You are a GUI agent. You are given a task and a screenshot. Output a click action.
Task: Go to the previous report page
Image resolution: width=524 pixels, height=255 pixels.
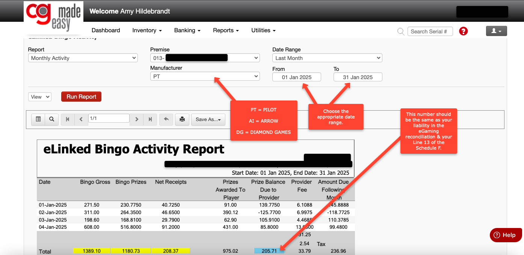pyautogui.click(x=81, y=119)
